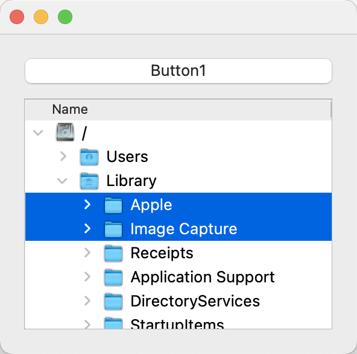Zoom the window with green button

click(x=65, y=17)
